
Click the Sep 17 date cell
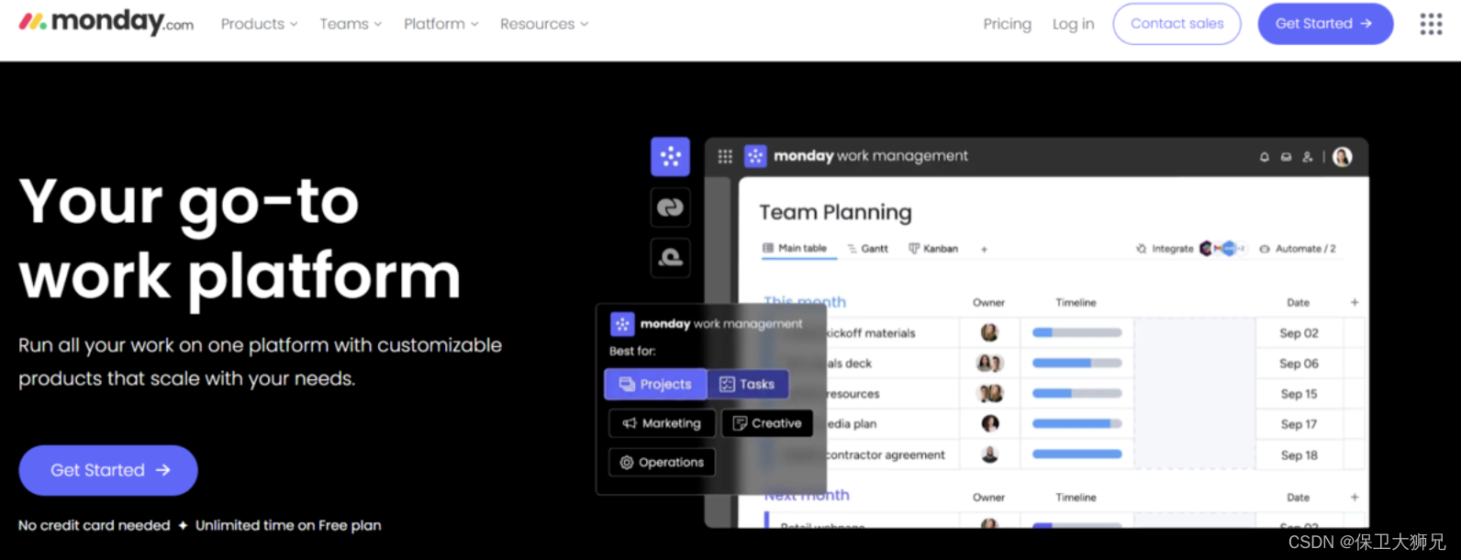coord(1299,424)
